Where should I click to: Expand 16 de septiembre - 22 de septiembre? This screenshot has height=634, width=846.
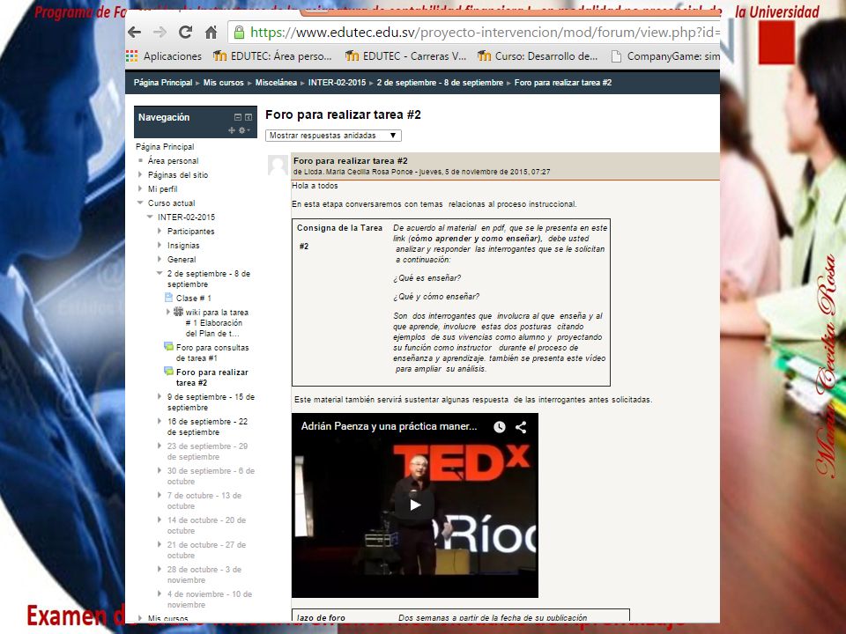[160, 421]
